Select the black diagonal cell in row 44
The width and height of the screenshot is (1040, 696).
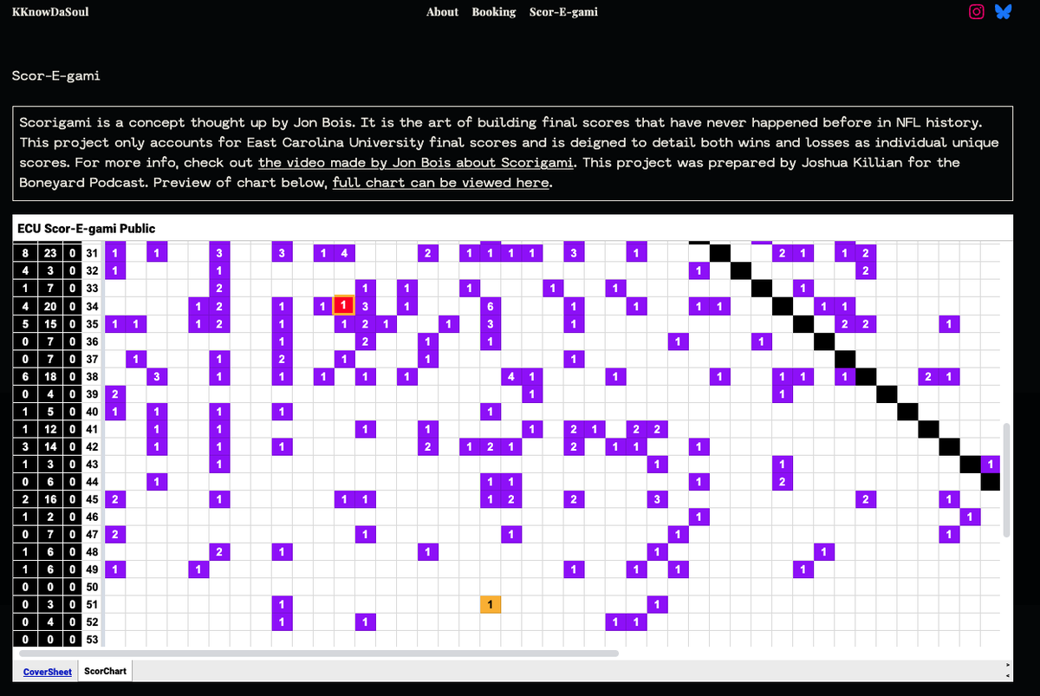(x=991, y=482)
